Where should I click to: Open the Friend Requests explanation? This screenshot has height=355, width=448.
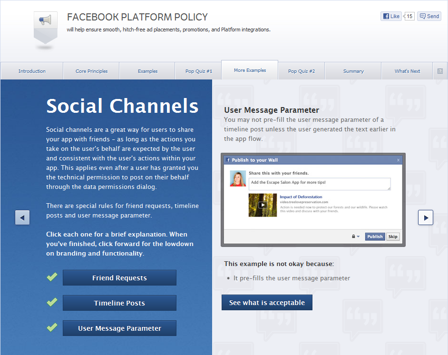[x=119, y=278]
